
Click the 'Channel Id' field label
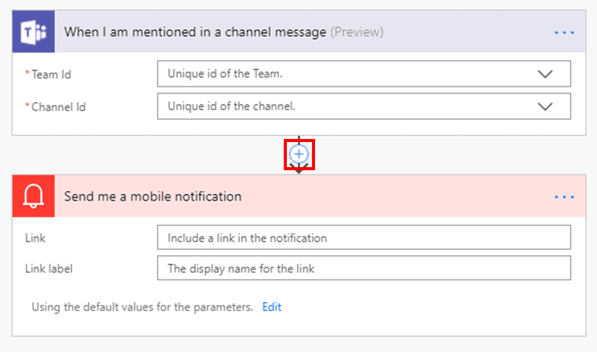(58, 107)
